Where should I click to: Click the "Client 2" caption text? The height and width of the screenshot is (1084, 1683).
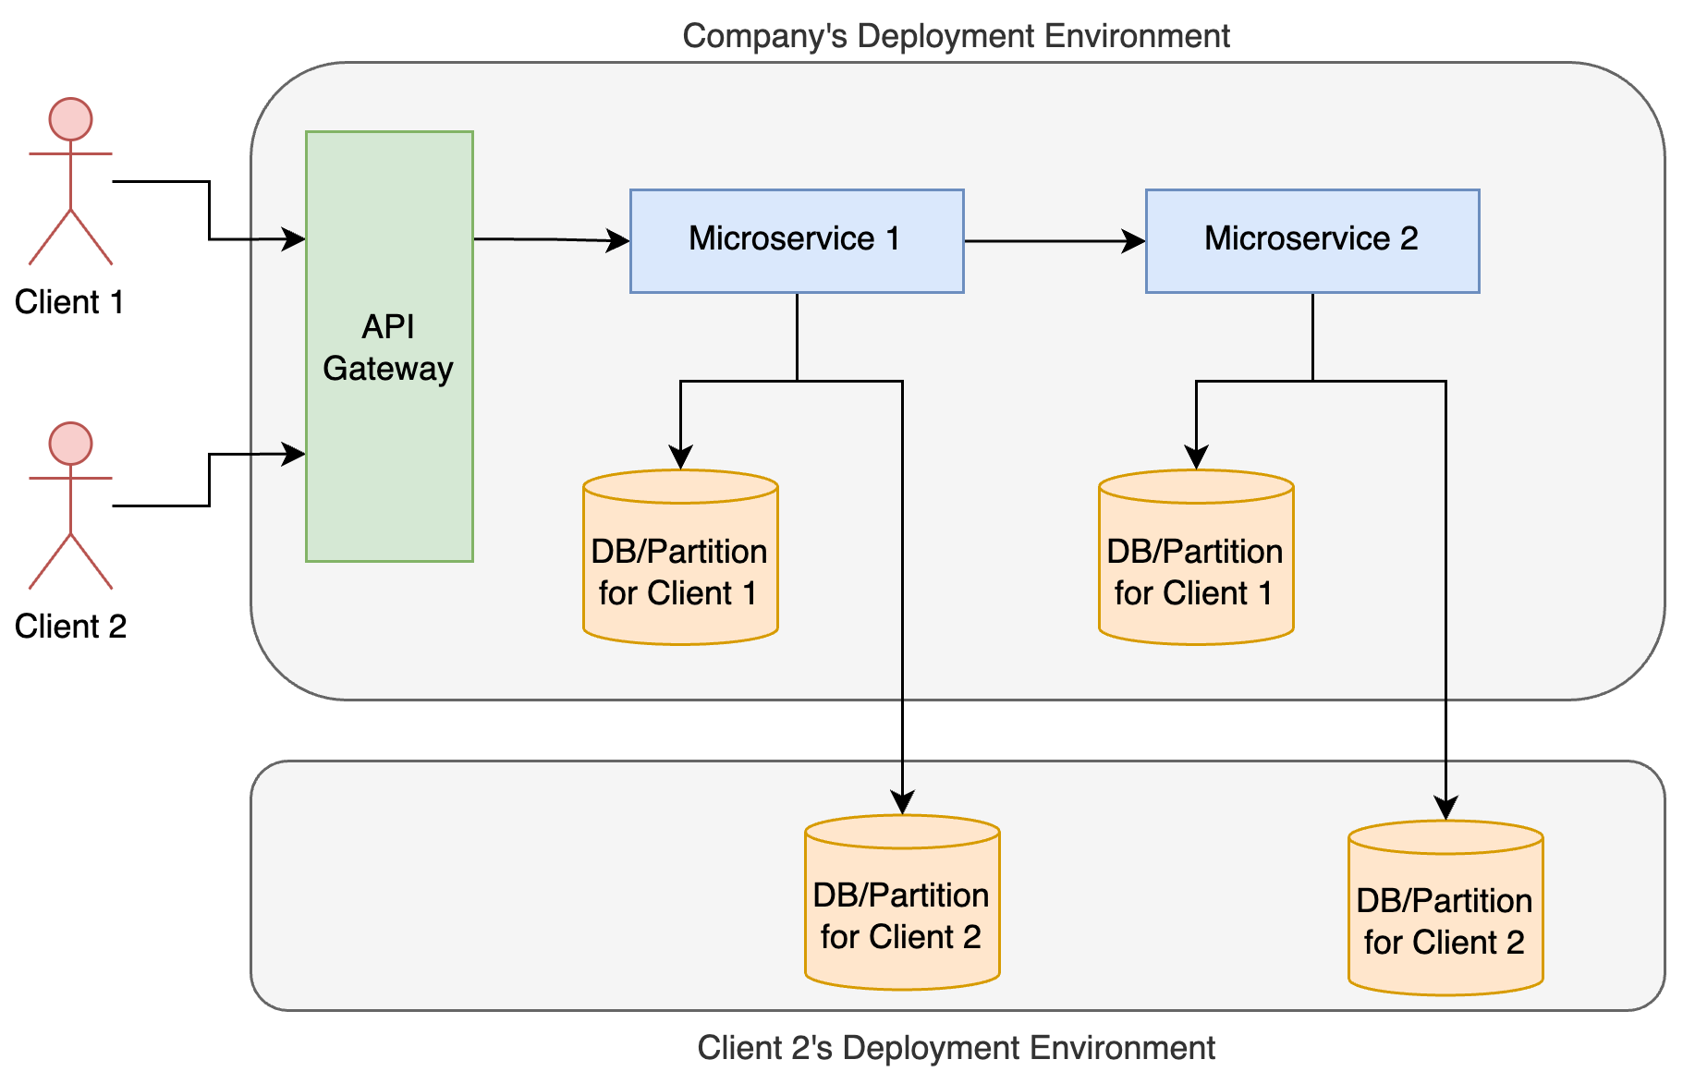click(70, 627)
